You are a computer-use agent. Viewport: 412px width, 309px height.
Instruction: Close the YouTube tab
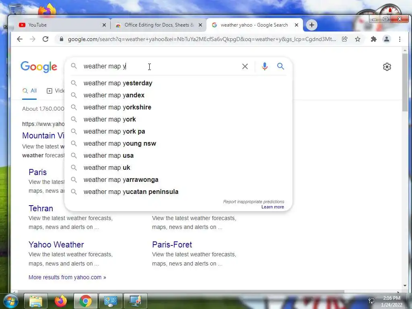click(104, 25)
